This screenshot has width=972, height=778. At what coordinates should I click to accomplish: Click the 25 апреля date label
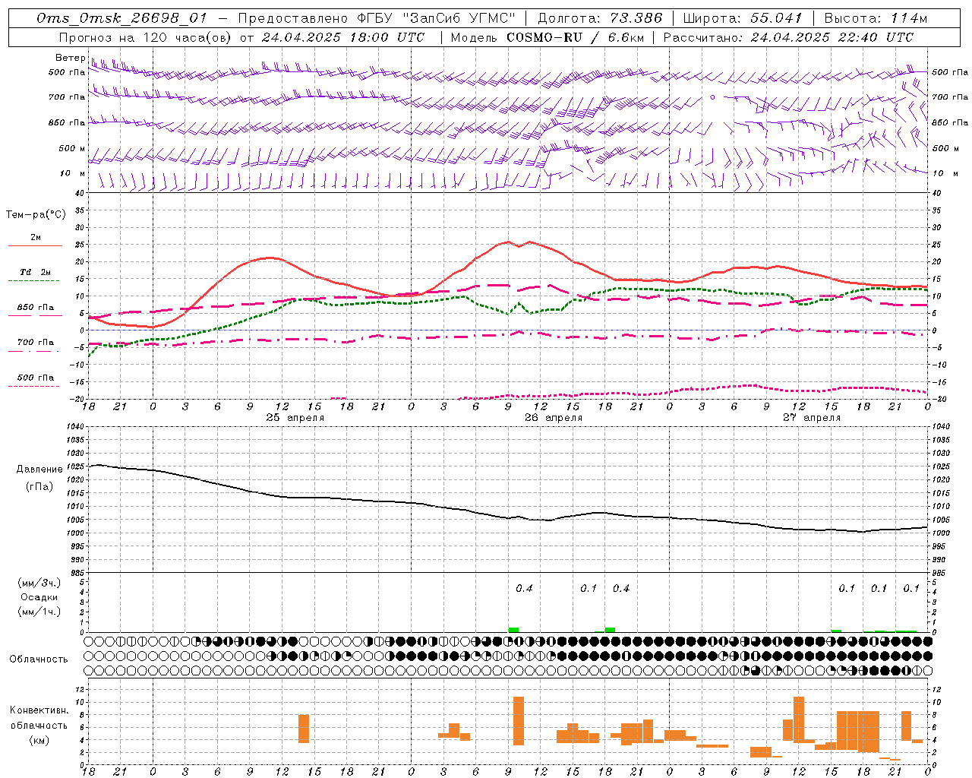pos(295,417)
